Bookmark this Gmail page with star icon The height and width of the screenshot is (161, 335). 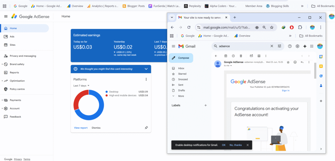pyautogui.click(x=272, y=27)
